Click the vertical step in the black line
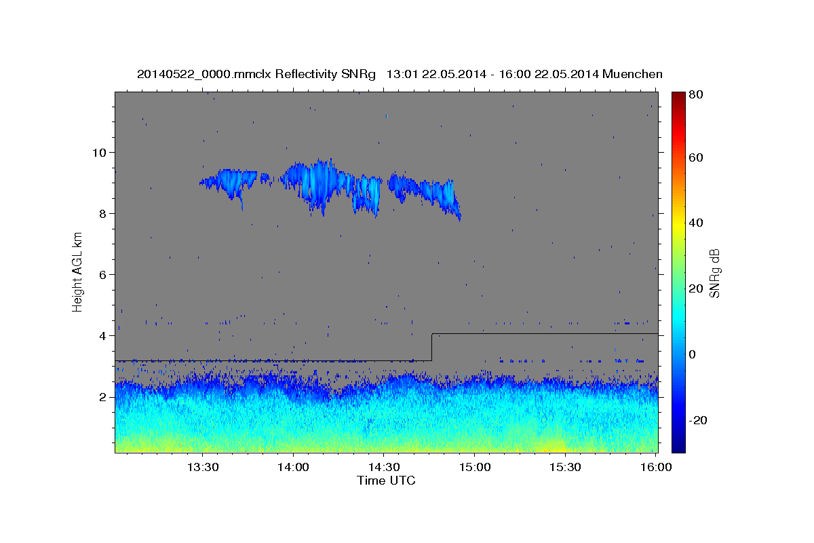 [x=432, y=347]
